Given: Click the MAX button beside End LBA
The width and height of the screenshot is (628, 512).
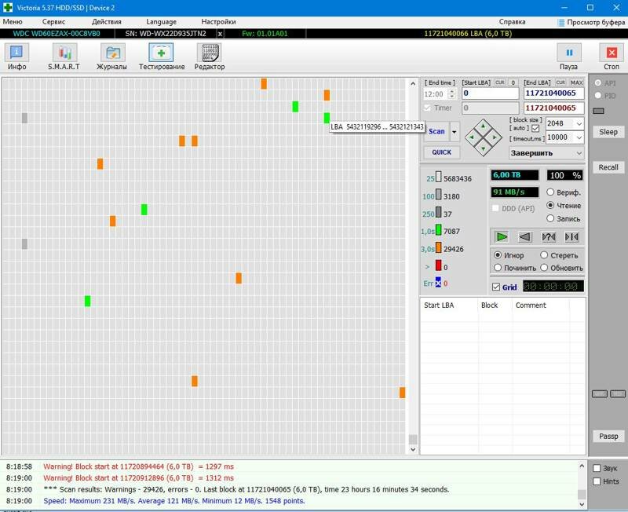Looking at the screenshot, I should (577, 82).
